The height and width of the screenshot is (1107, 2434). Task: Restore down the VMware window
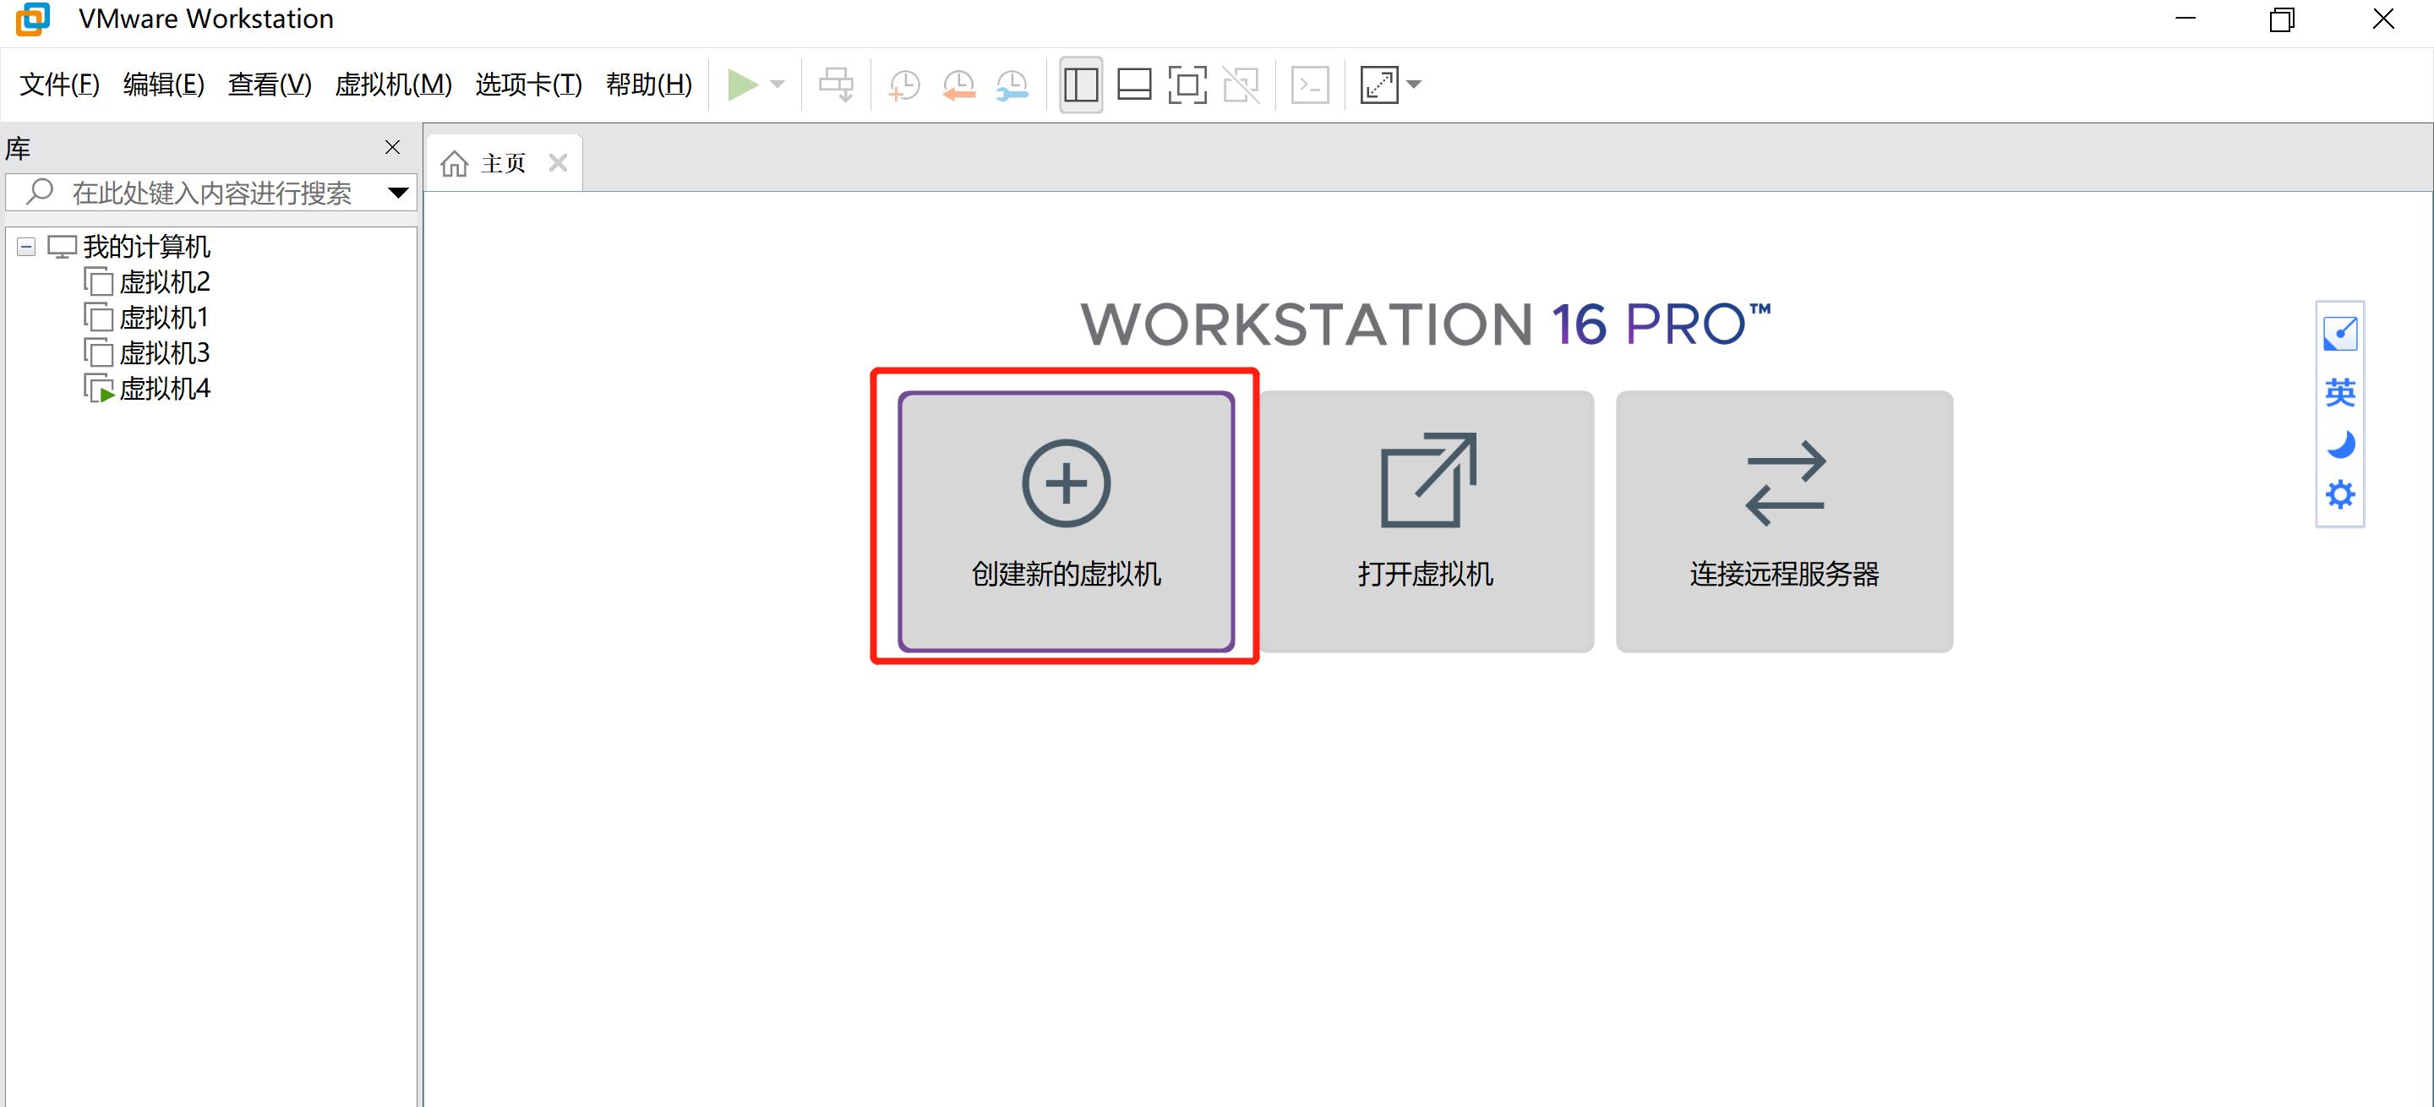[x=2282, y=19]
